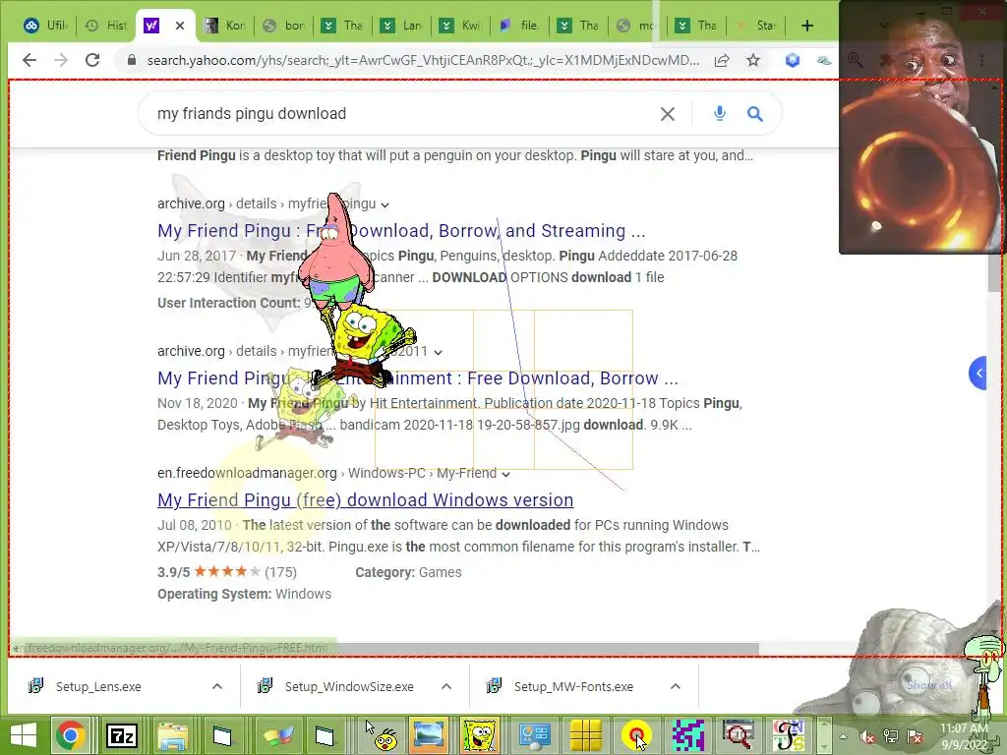Switch to the file tab
The width and height of the screenshot is (1007, 755).
coord(519,26)
